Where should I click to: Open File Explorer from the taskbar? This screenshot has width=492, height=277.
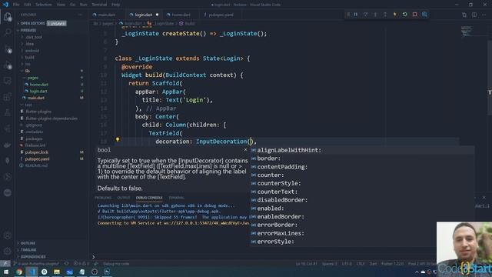point(57,272)
